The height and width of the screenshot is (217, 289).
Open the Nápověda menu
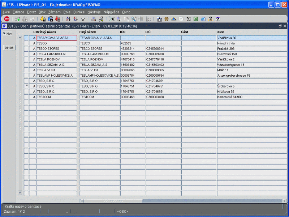tap(111, 12)
